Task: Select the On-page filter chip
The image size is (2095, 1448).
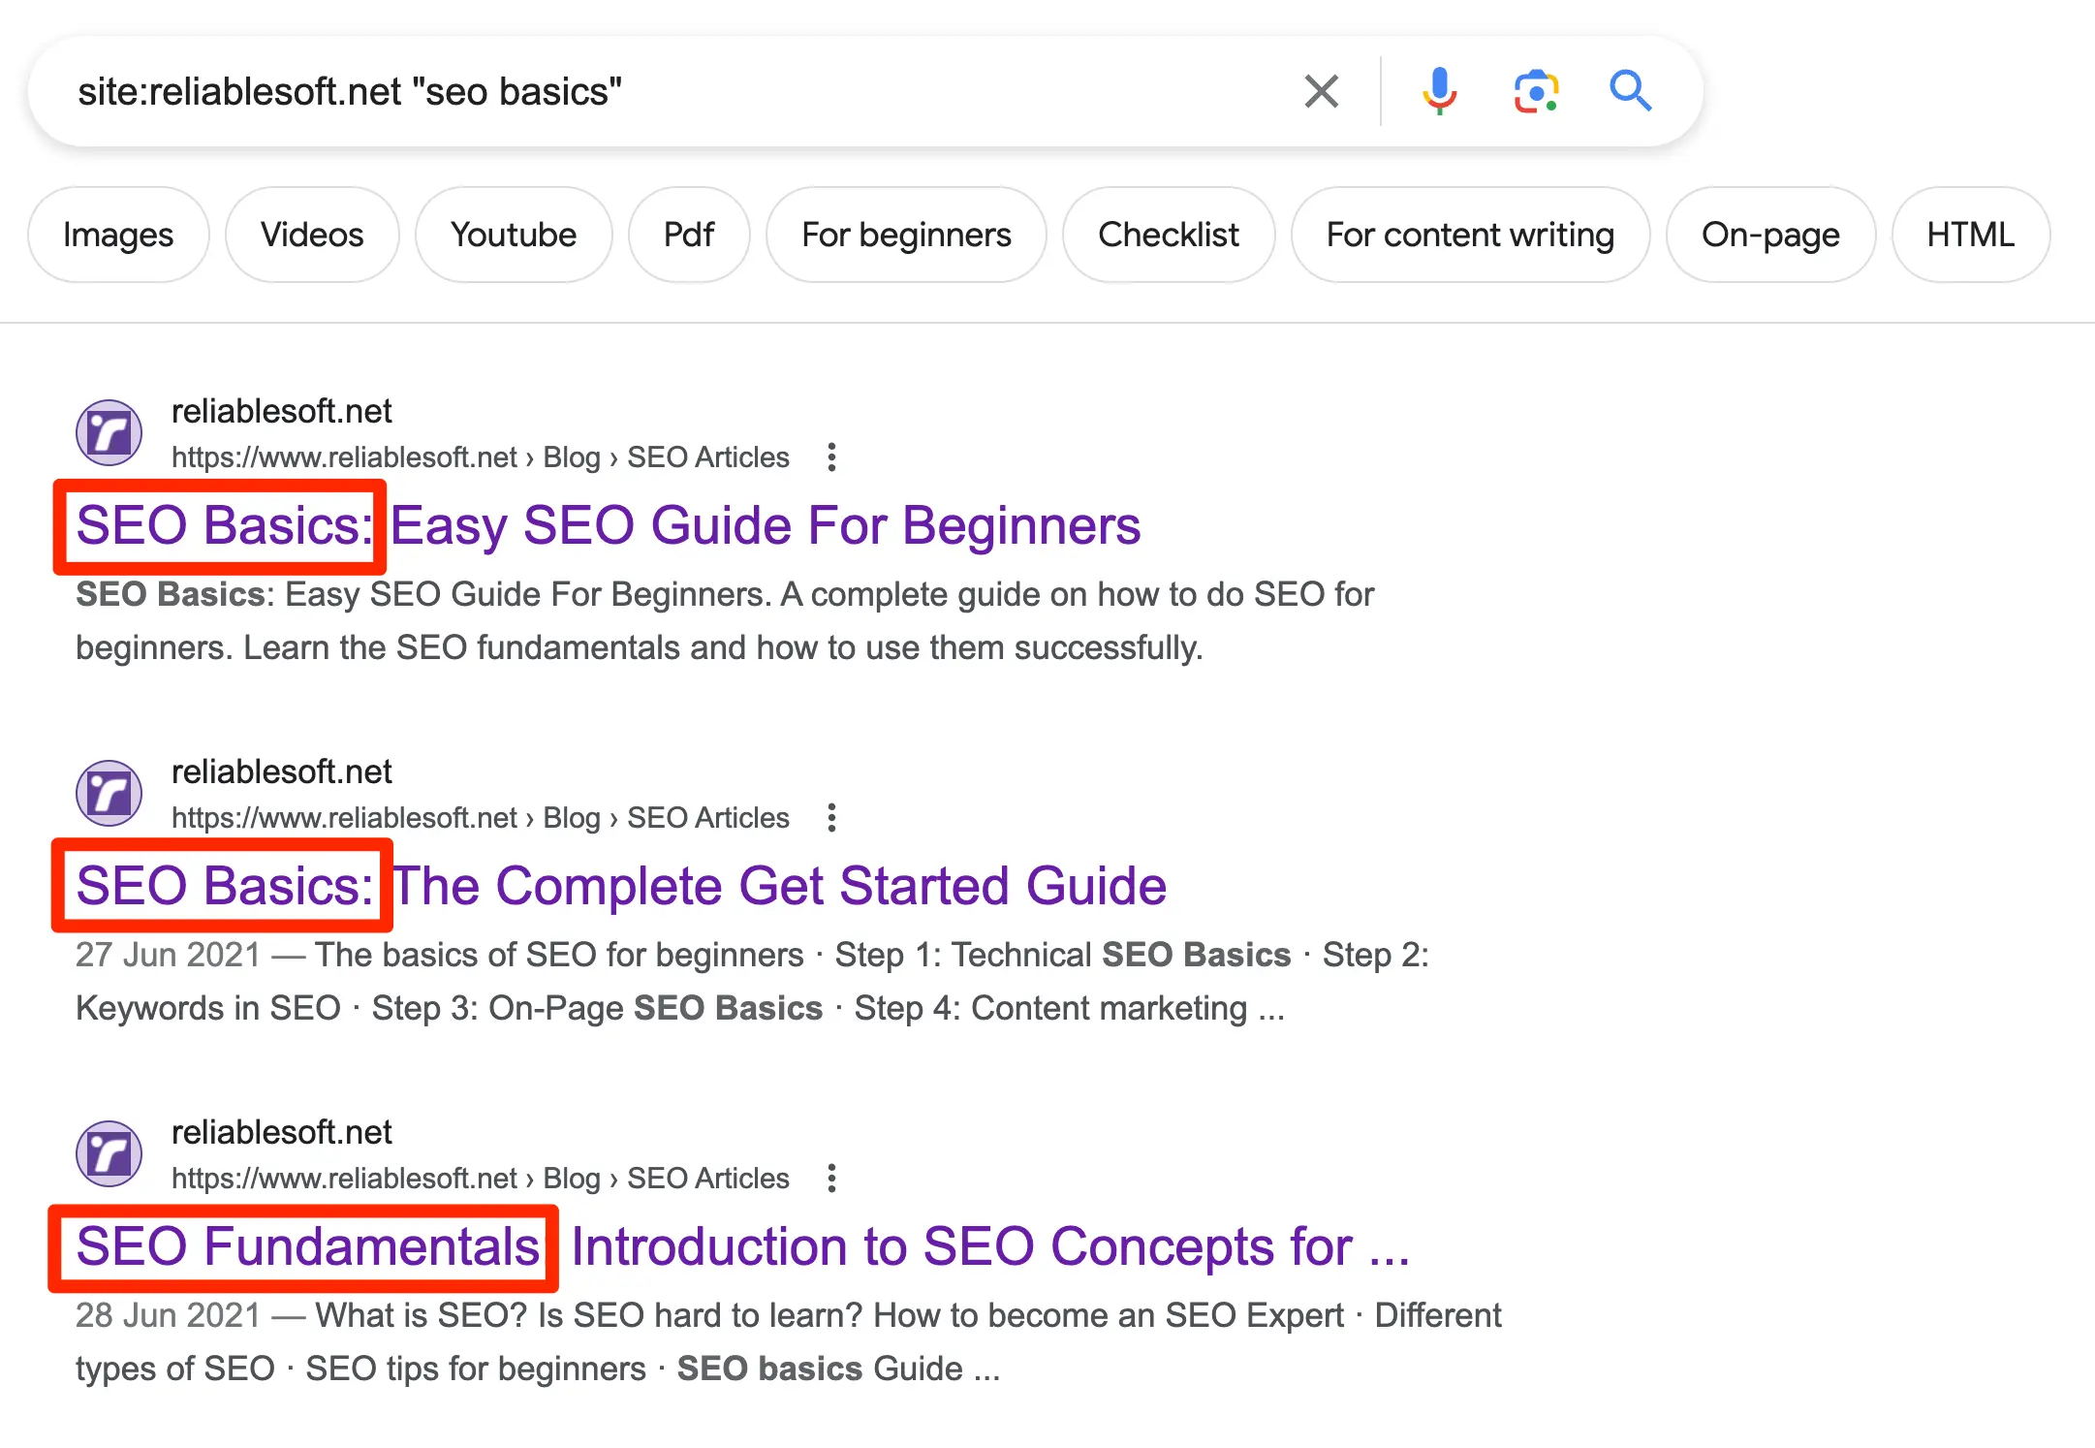Action: pos(1770,236)
